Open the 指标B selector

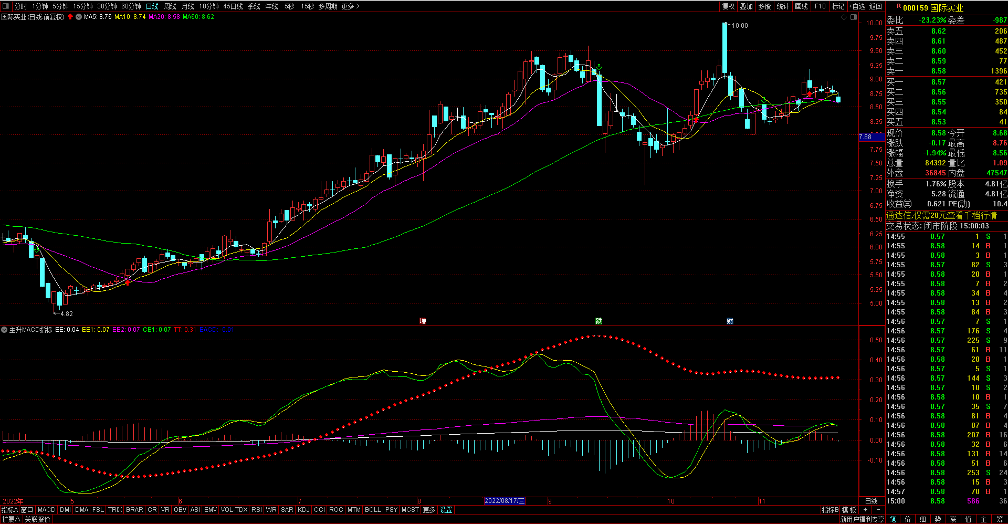coord(831,510)
